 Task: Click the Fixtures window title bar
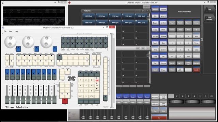tap(116, 11)
